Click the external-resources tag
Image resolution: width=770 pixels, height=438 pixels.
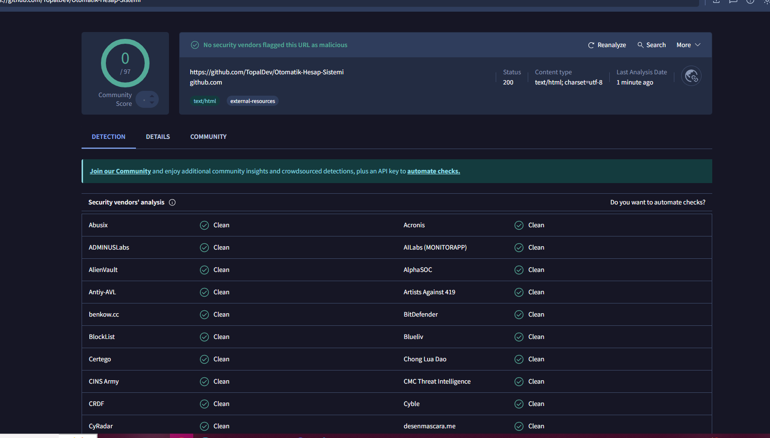point(252,101)
